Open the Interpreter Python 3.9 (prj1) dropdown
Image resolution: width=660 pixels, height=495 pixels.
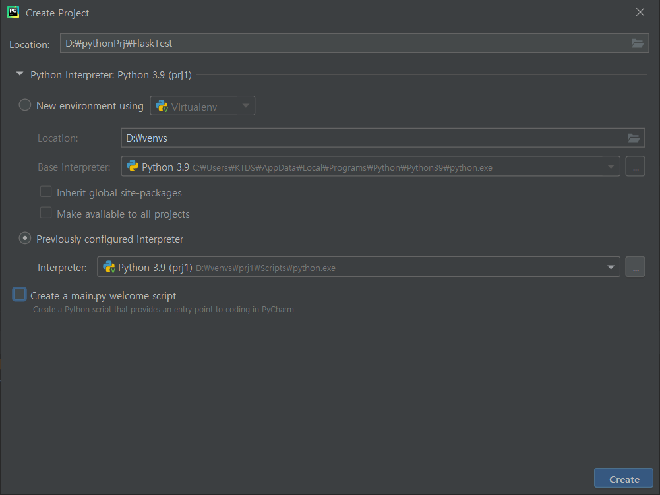tap(611, 268)
